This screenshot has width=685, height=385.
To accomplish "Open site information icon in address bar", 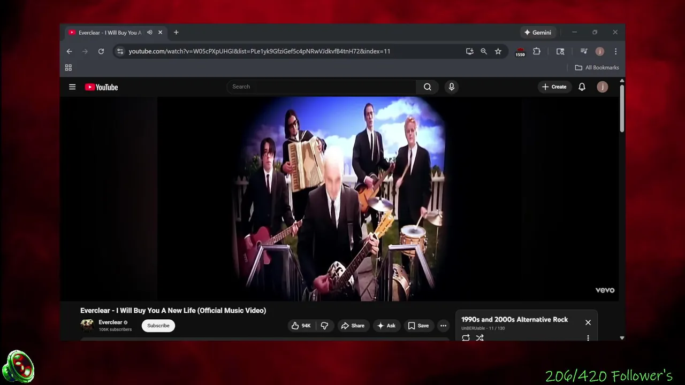I will pyautogui.click(x=120, y=51).
